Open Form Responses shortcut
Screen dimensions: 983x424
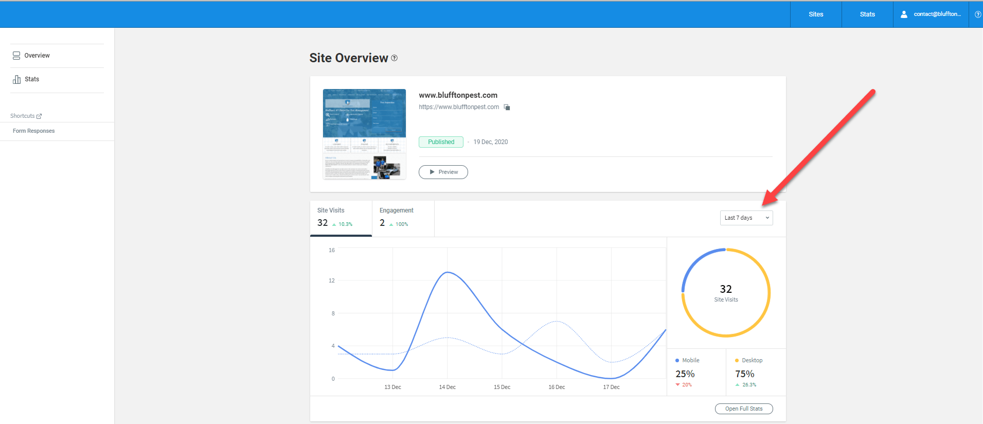(34, 131)
